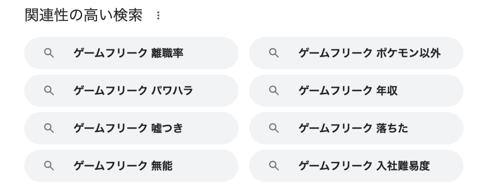Click the magnifier icon in ゲームフリーク 入社難易度 chip
487x194 pixels.
(x=273, y=166)
